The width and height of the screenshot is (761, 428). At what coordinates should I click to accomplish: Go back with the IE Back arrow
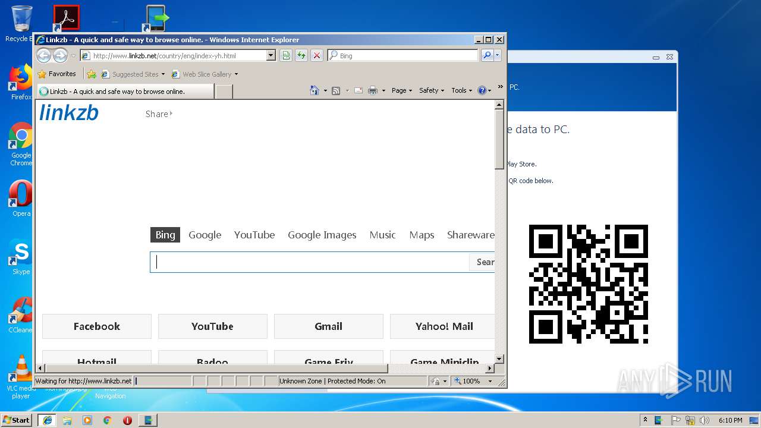click(43, 55)
